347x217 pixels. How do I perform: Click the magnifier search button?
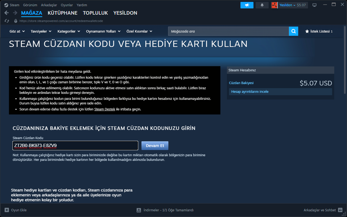(294, 31)
